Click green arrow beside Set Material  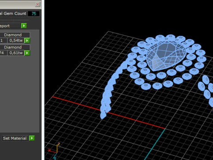coord(32,138)
